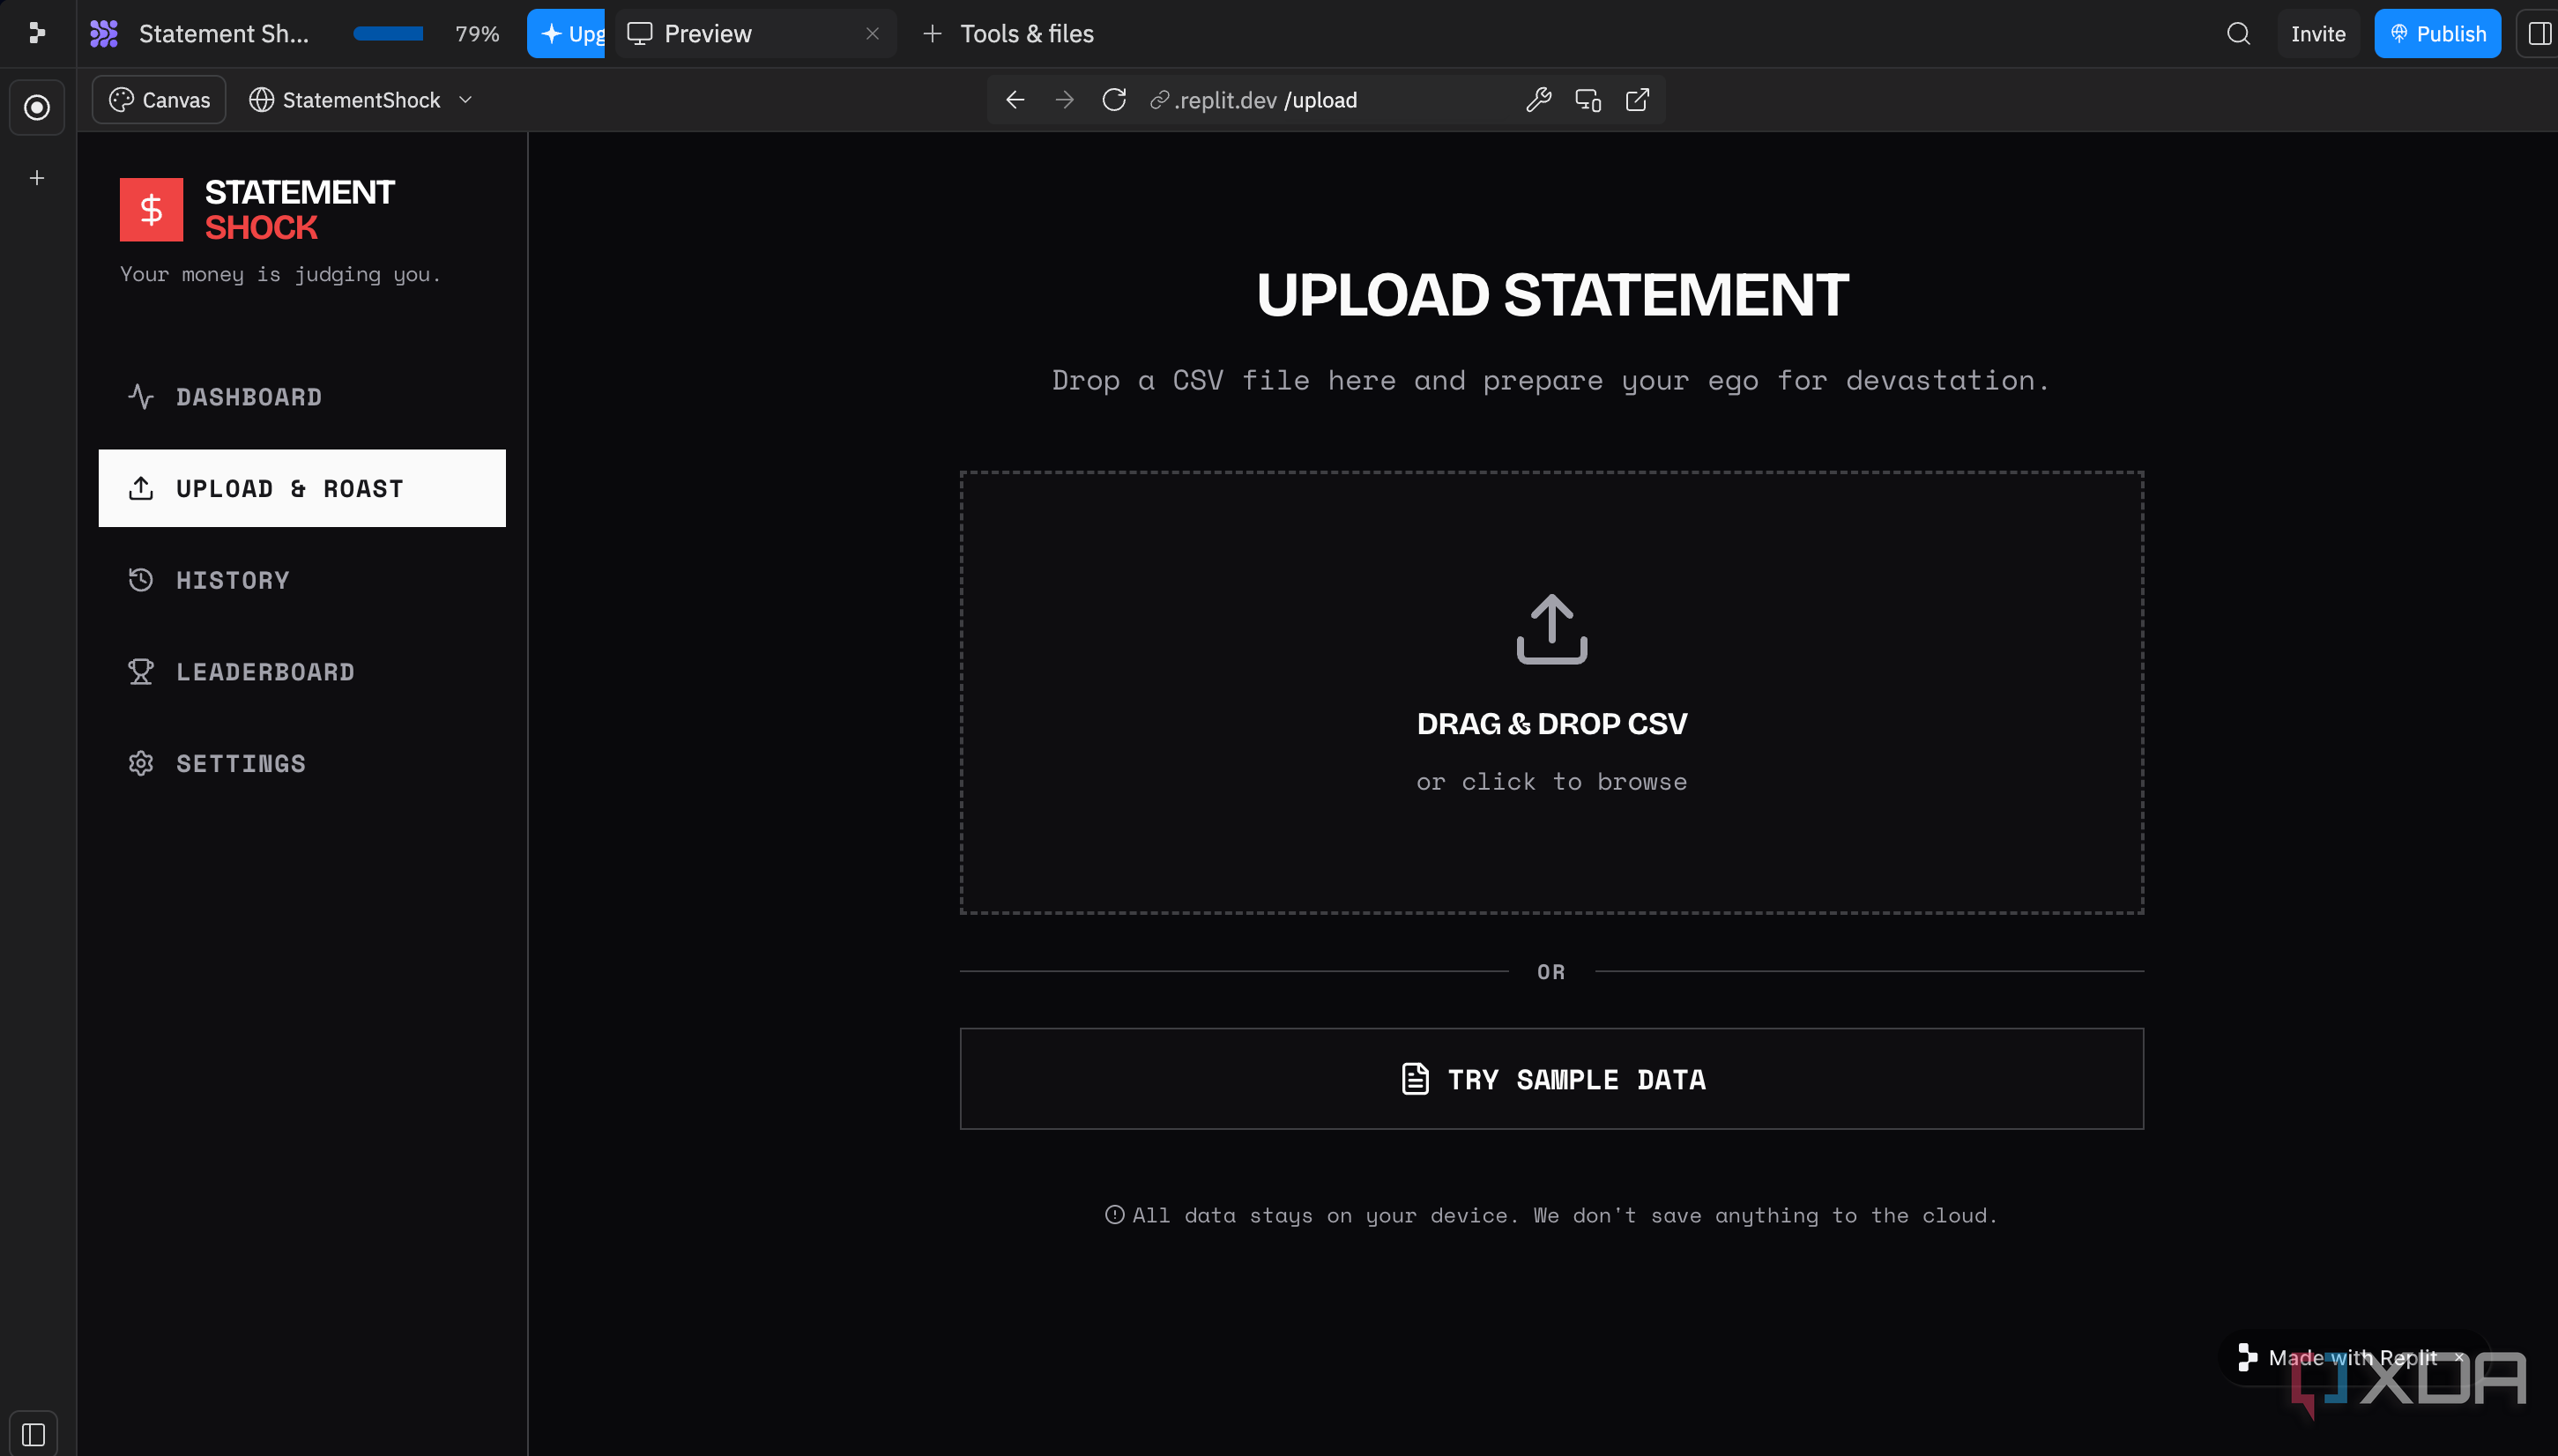Click the Invite button

[2317, 34]
